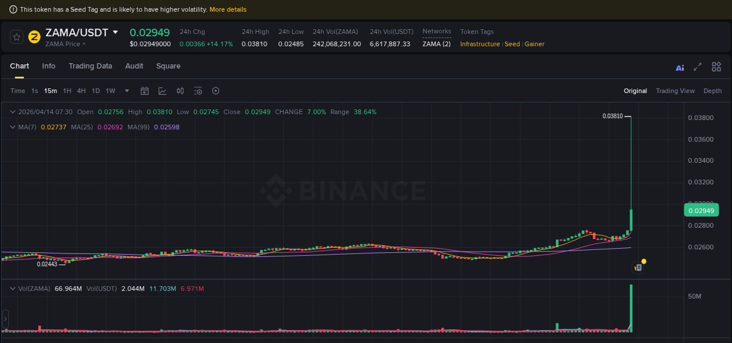
Task: Click the chart crosshair target icon
Action: (x=216, y=91)
